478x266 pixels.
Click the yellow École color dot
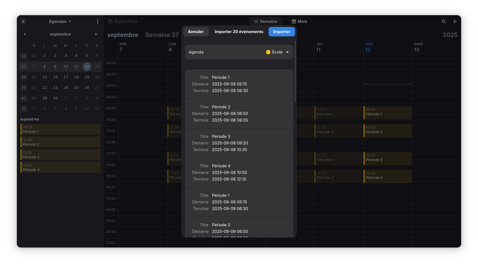[268, 52]
